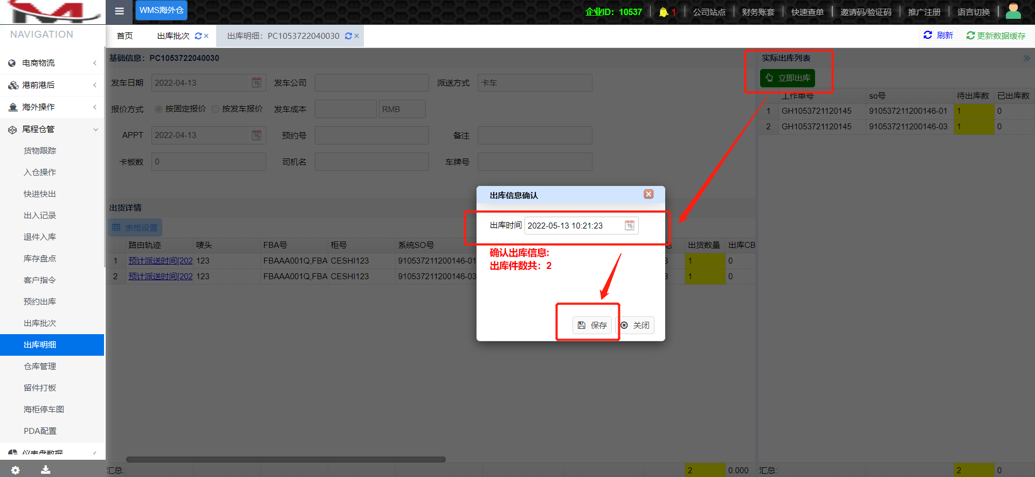Open 快速查单 in top navigation
This screenshot has height=477, width=1035.
click(807, 12)
